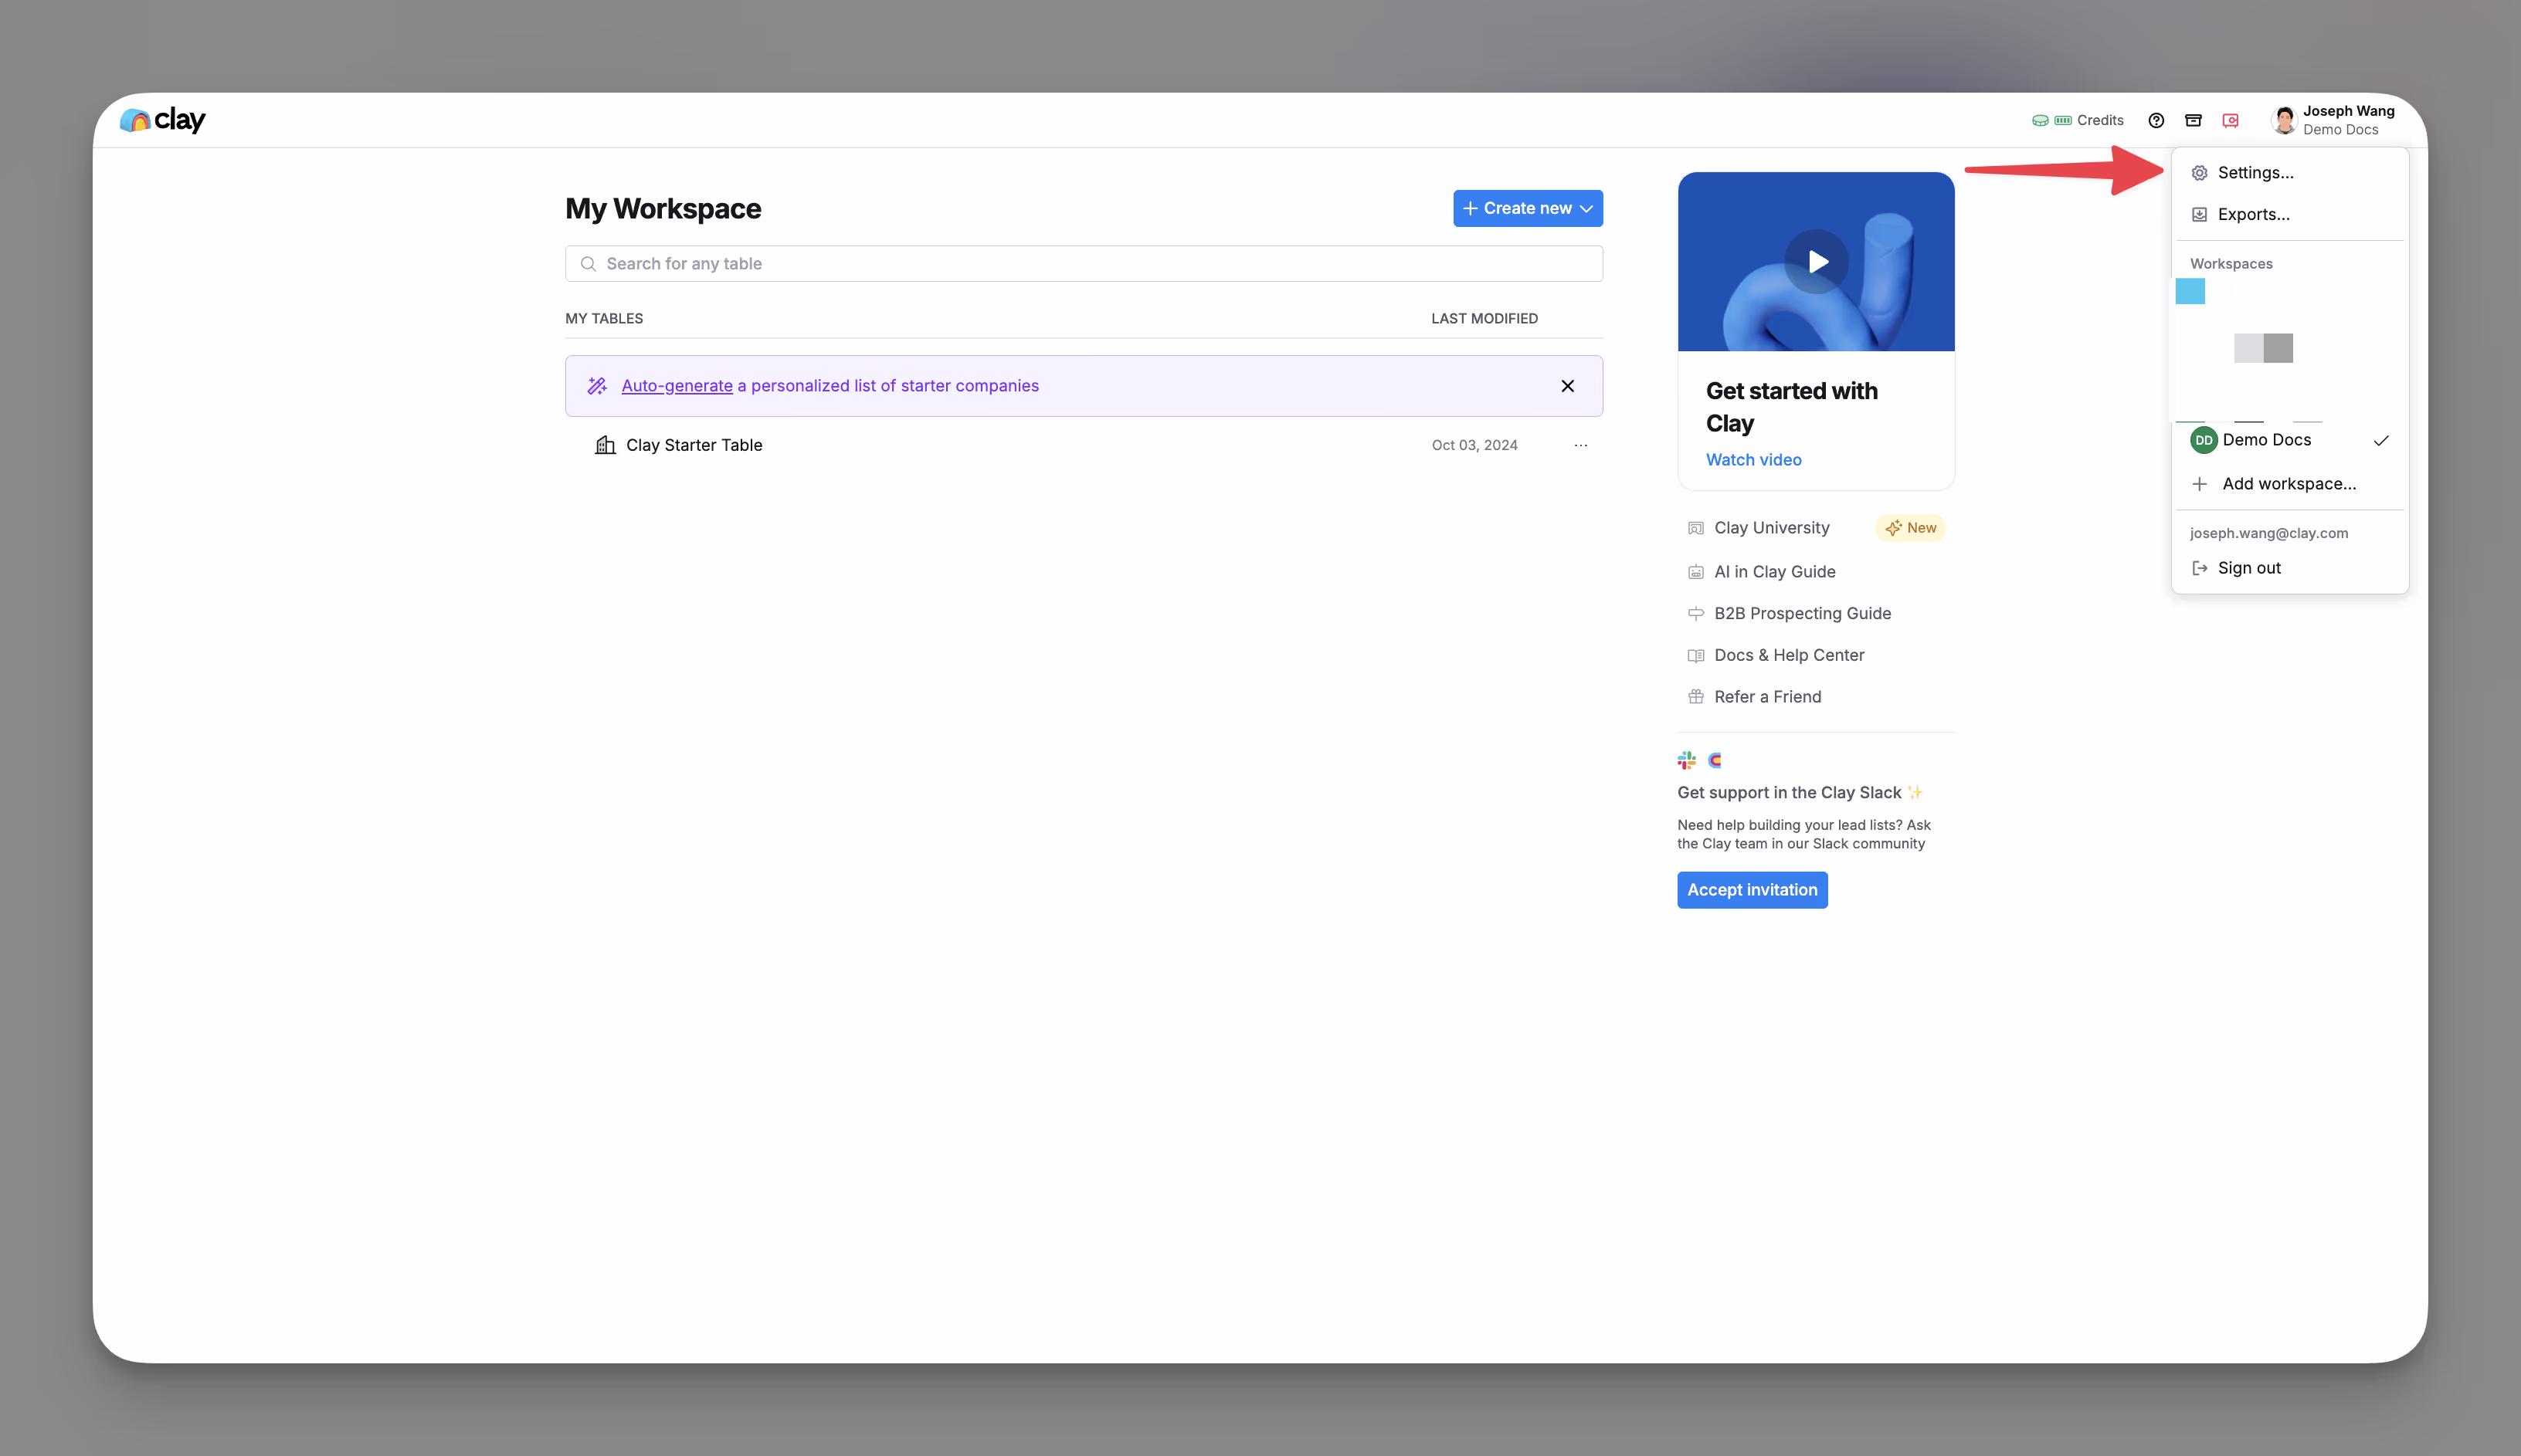Open Clay University link
The width and height of the screenshot is (2521, 1456).
pos(1772,528)
